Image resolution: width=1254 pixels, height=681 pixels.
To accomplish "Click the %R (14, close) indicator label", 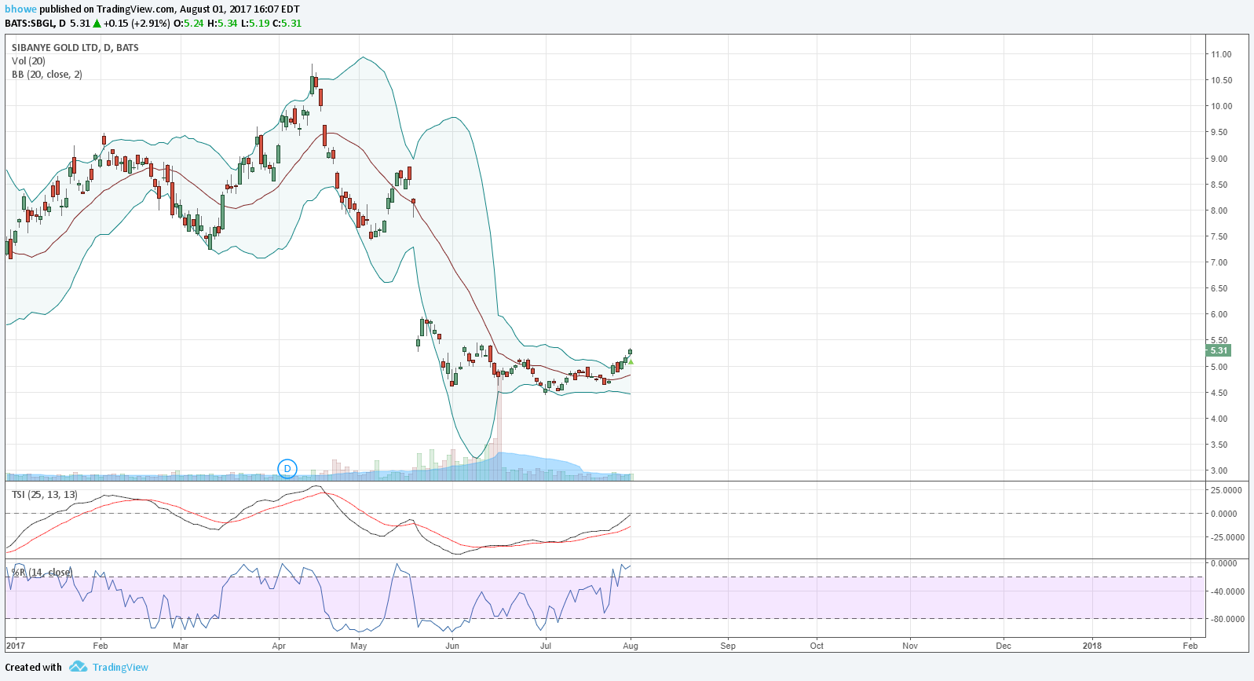I will [41, 572].
